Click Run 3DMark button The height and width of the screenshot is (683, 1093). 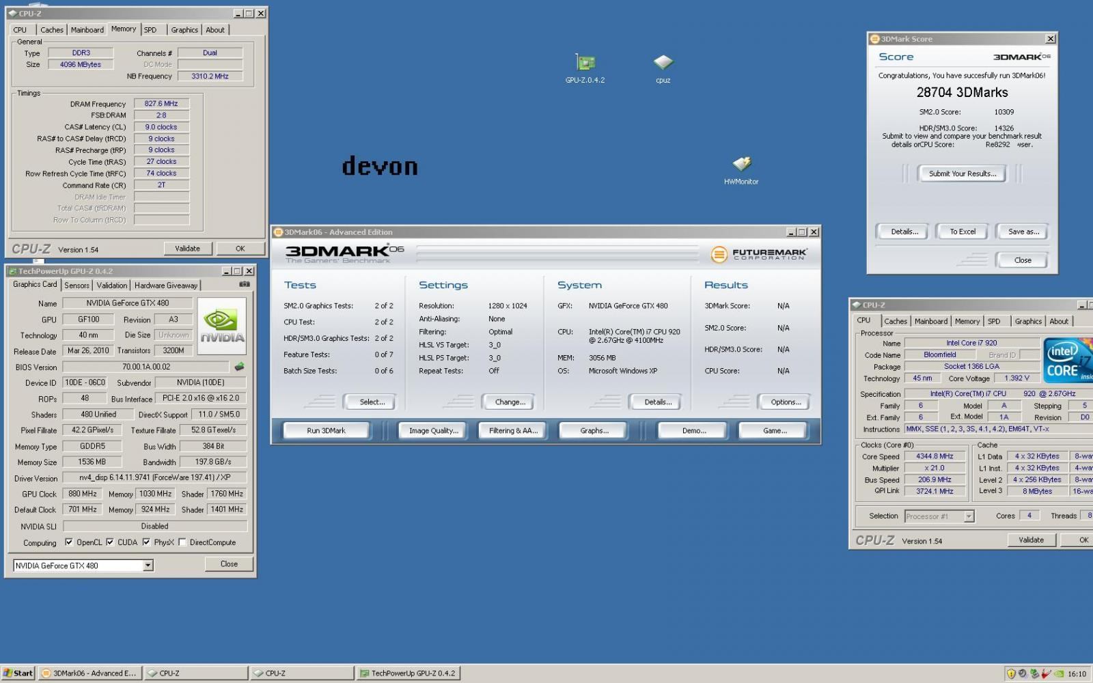[326, 431]
